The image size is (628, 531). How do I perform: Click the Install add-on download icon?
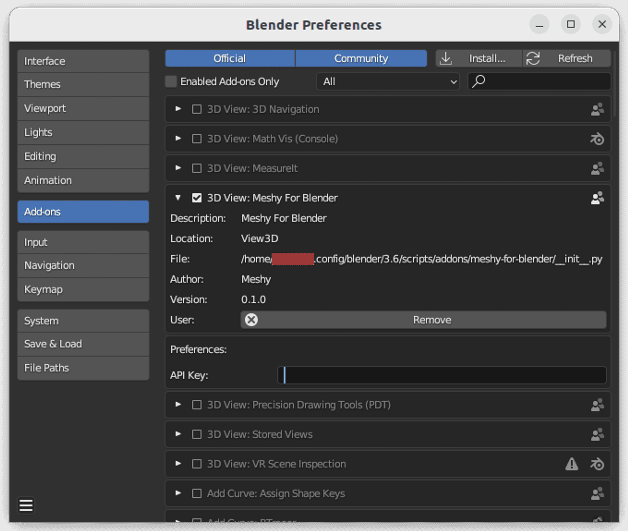pos(445,59)
